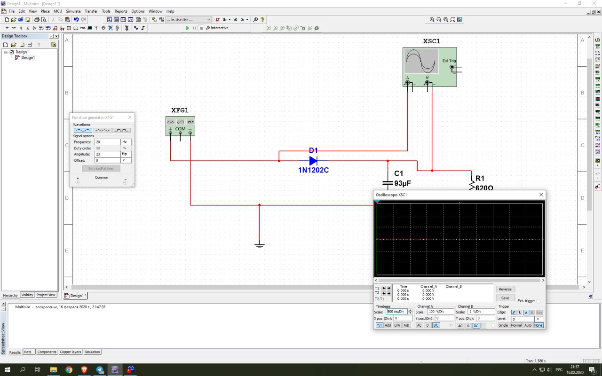Move T1 cursor right arrow
This screenshot has width=602, height=376.
389,288
